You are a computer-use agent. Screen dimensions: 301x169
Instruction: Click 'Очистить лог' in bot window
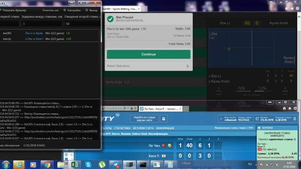[51, 10]
